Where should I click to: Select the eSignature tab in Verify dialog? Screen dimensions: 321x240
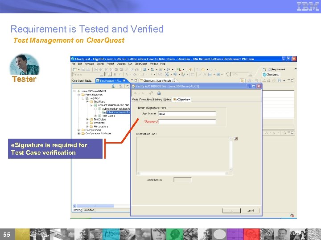(x=182, y=100)
